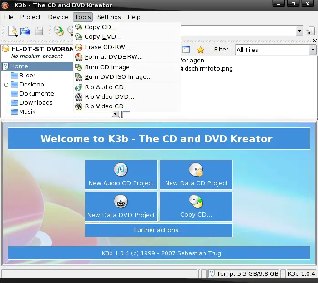Click the DVD disc icon in welcome panel
Viewport: 318px width, 283px height.
(x=121, y=202)
